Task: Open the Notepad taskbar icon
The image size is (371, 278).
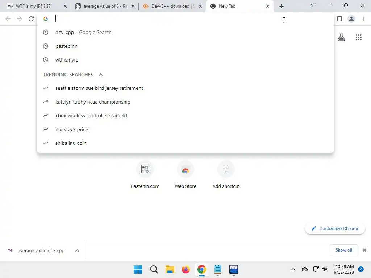Action: tap(218, 269)
